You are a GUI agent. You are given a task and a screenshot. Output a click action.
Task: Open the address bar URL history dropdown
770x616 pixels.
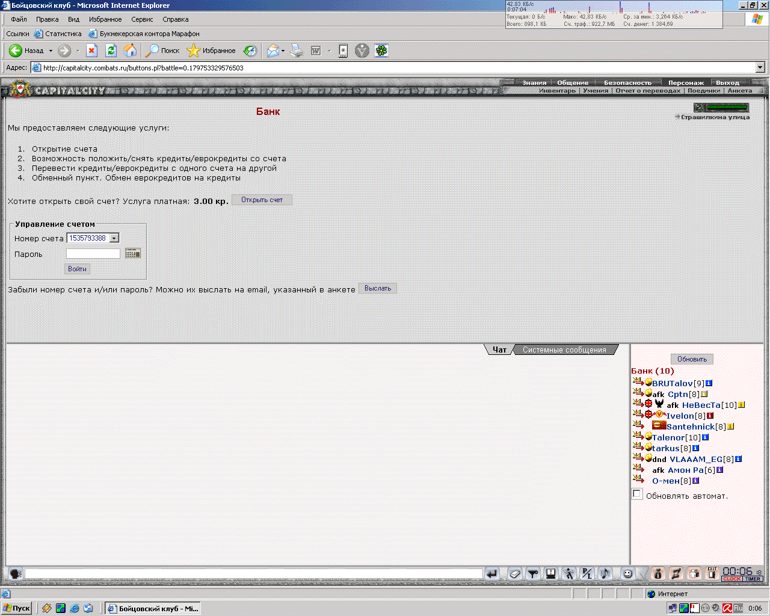coord(760,68)
